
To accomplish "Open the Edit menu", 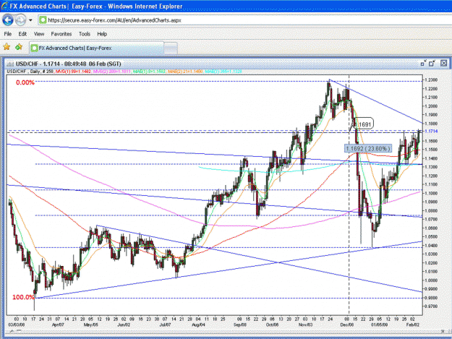I will [22, 34].
